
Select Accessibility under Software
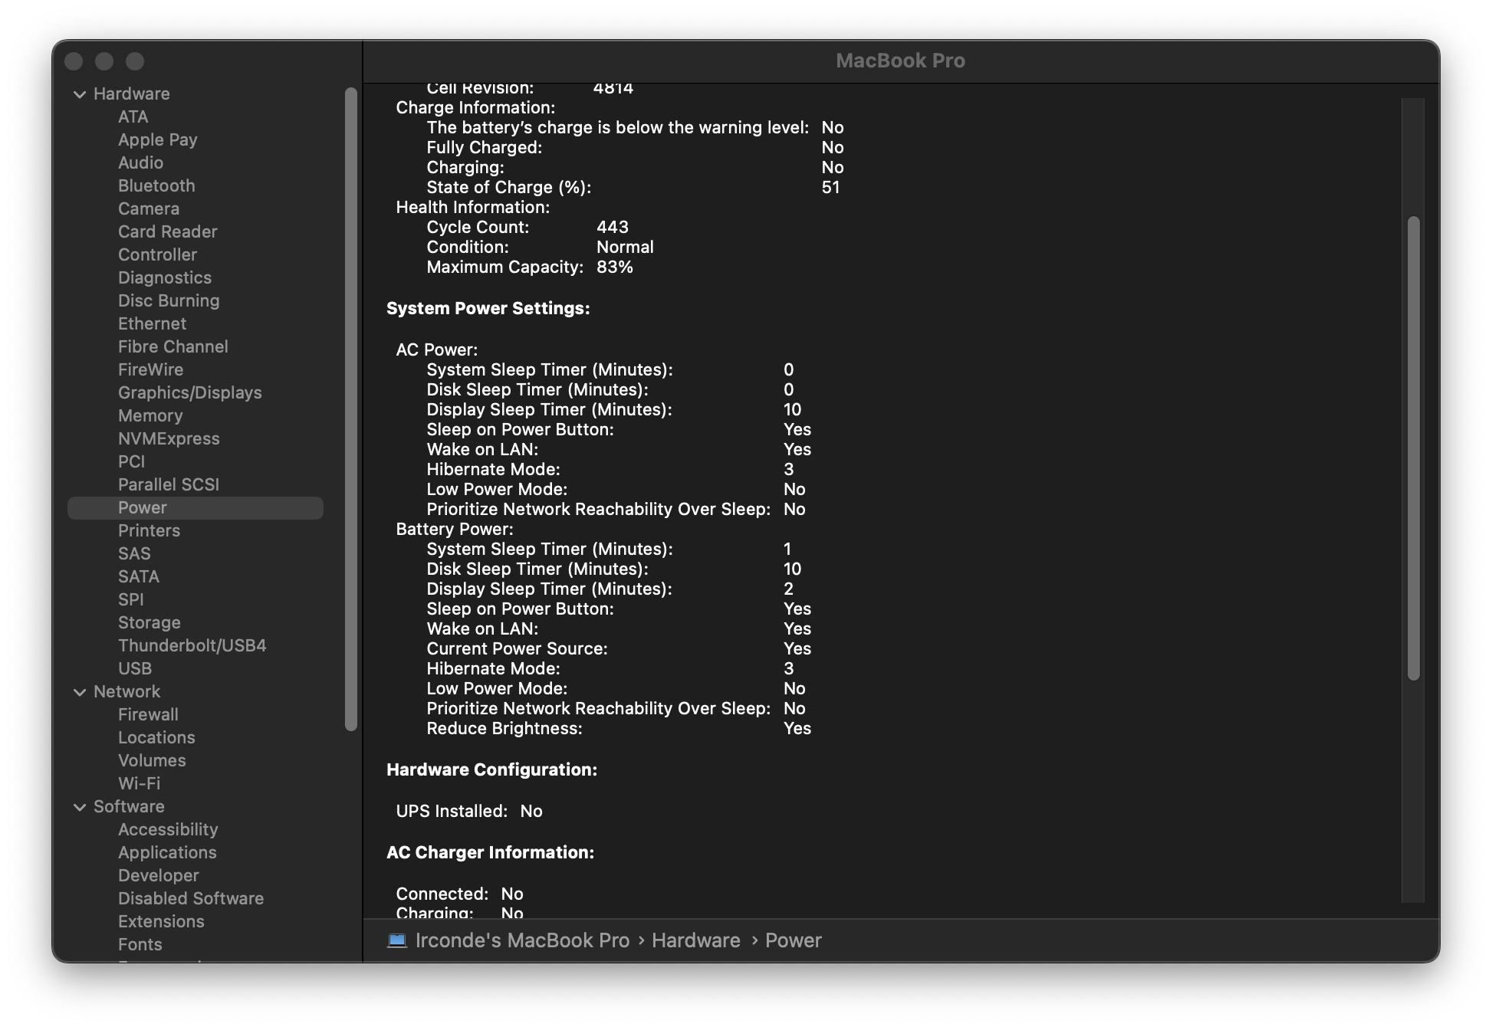(x=168, y=829)
